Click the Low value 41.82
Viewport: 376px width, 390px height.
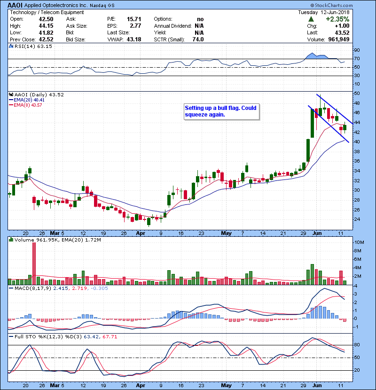(46, 32)
